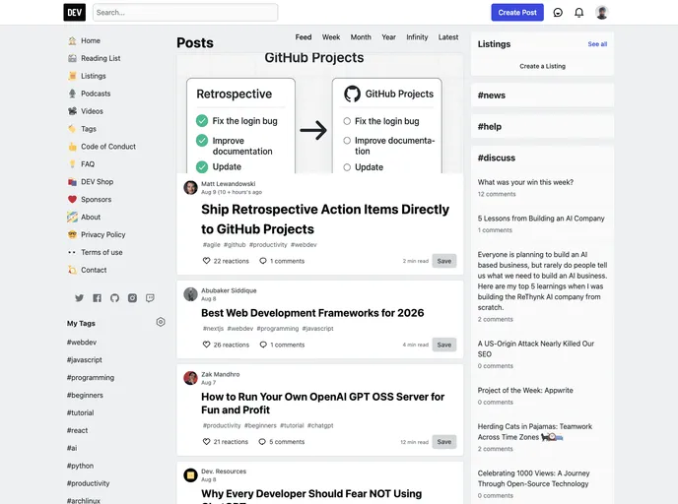
Task: Click the About icon in sidebar
Action: 72,217
